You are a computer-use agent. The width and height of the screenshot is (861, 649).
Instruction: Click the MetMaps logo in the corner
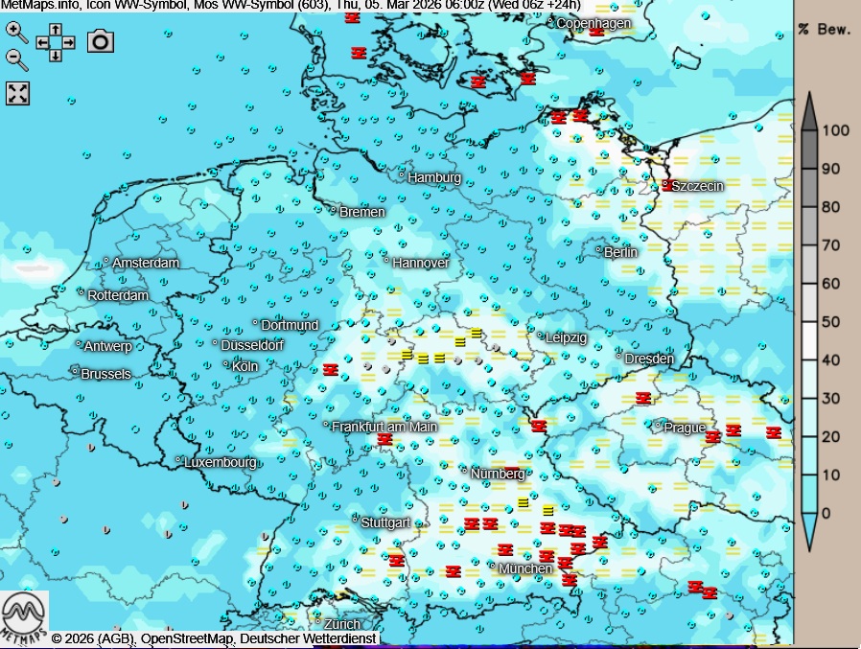coord(24,618)
